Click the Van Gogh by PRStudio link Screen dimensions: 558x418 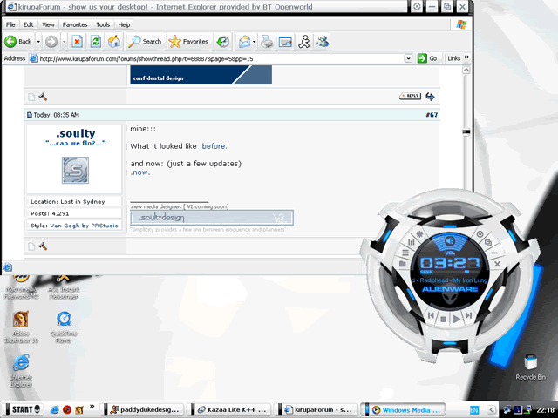84,226
